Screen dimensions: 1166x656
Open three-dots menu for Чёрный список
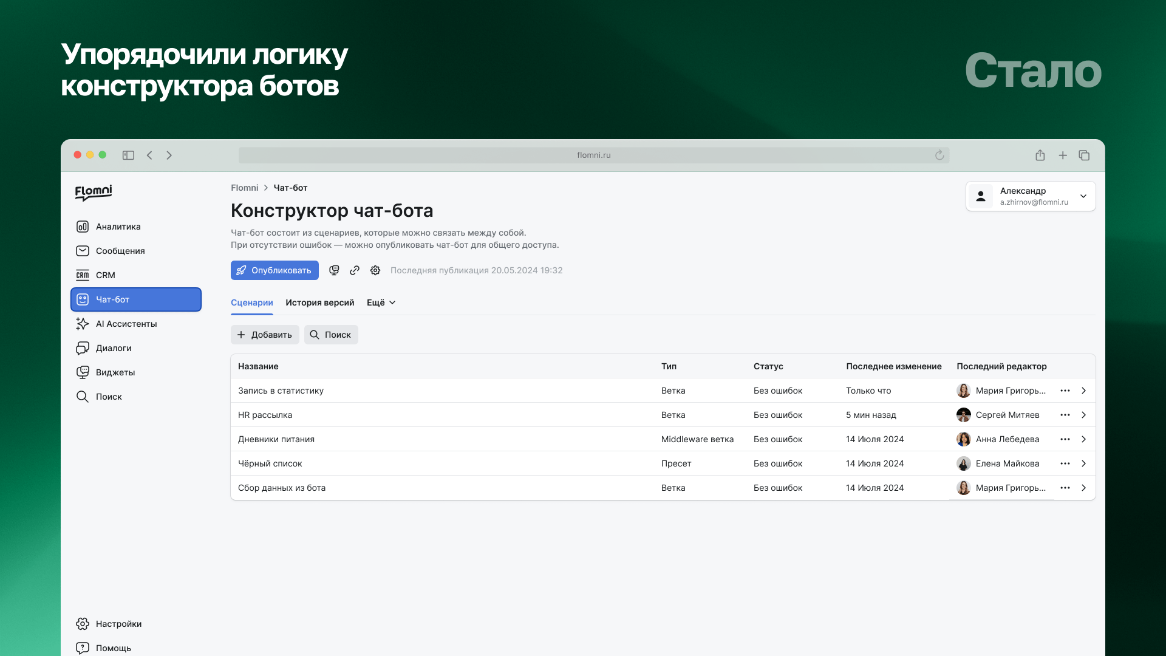pyautogui.click(x=1065, y=463)
